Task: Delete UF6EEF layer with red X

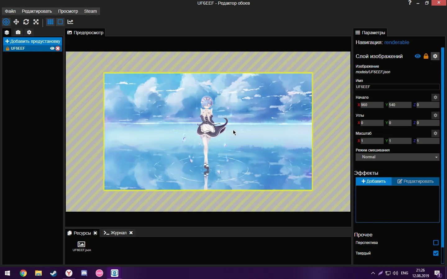Action: click(58, 48)
